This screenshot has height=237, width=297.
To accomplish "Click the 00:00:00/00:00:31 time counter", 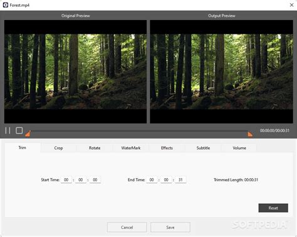I will coord(274,130).
